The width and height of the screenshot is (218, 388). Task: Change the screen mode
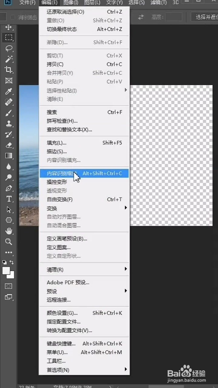(x=8, y=297)
